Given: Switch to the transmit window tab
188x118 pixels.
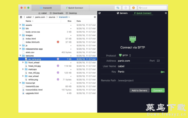Looking at the screenshot, I should 46,8.
